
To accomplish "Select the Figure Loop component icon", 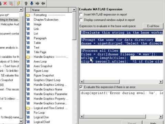I will click(28, 71).
